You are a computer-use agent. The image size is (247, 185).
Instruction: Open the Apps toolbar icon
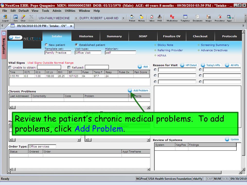click(x=229, y=18)
